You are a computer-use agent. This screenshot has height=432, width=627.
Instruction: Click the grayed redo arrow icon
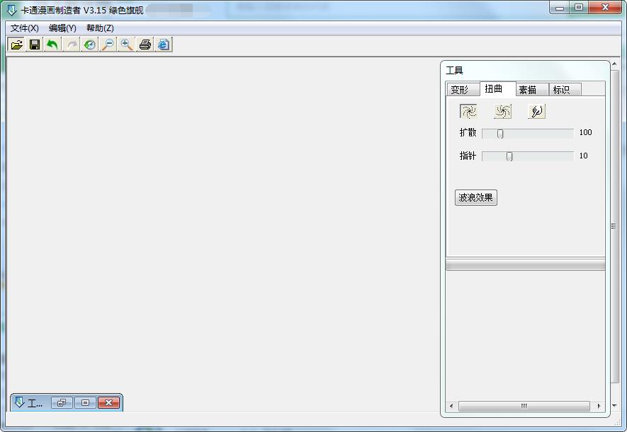pyautogui.click(x=72, y=45)
